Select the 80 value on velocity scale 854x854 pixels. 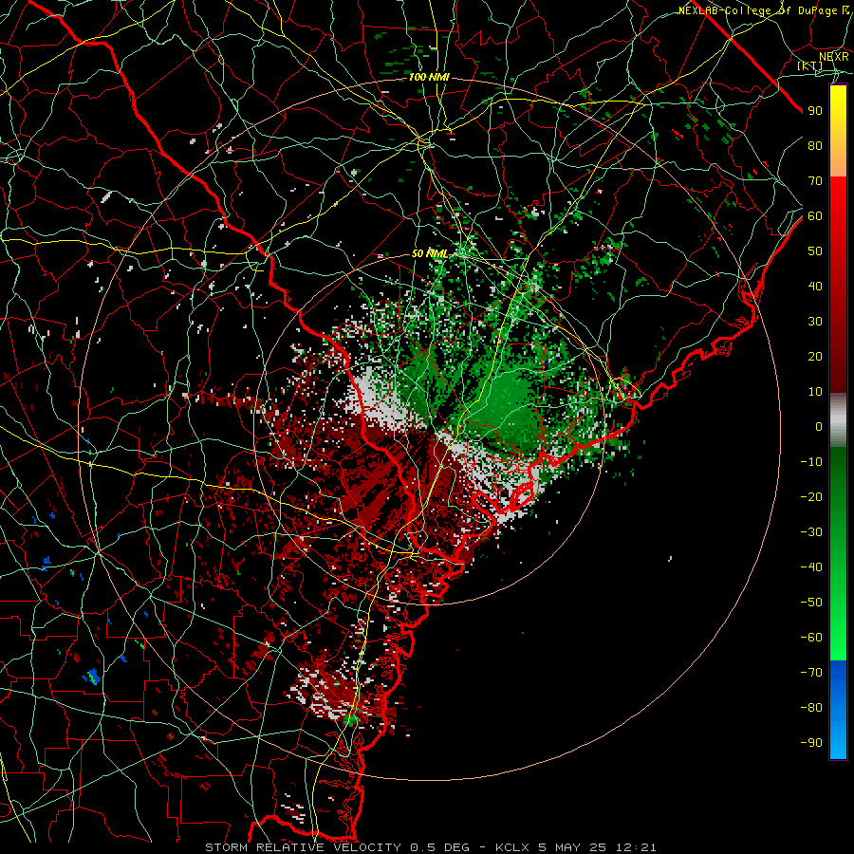coord(815,145)
